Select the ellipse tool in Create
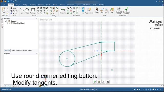This screenshot has height=92, width=164. click(x=41, y=11)
